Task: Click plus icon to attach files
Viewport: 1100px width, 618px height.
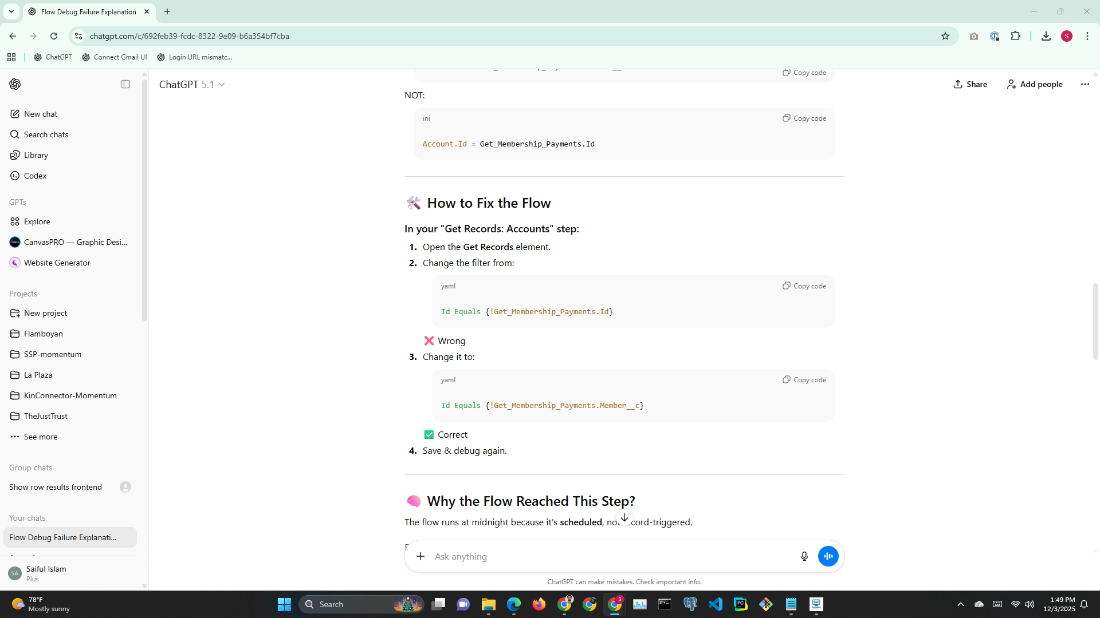Action: click(x=421, y=556)
